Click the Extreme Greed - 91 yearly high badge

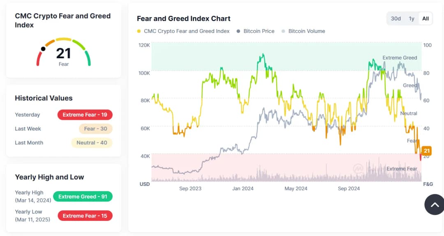pos(83,197)
